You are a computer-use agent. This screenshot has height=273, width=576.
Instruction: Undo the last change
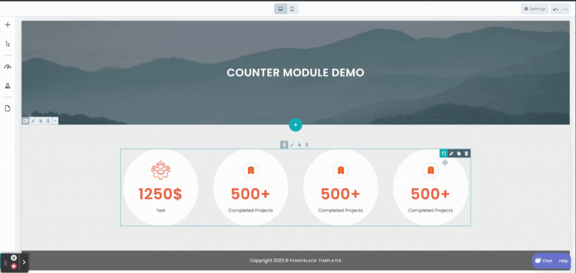(556, 9)
